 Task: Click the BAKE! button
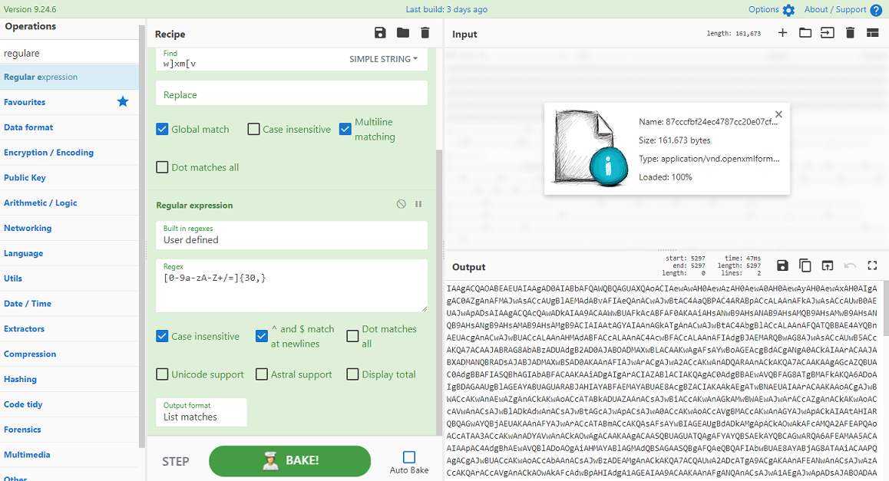(x=289, y=460)
